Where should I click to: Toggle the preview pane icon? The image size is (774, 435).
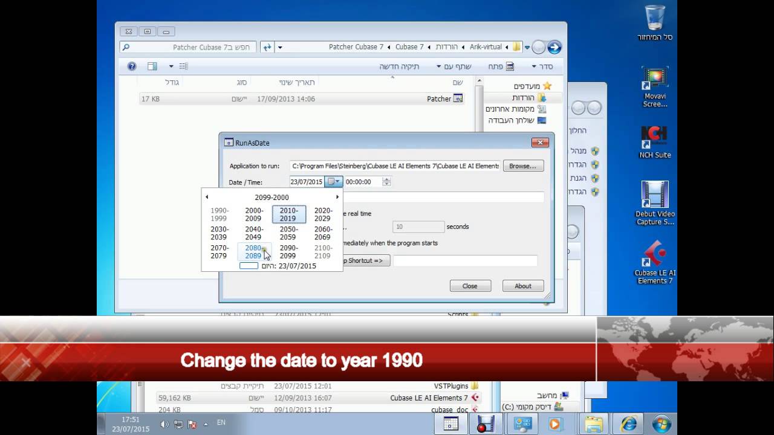coord(152,66)
